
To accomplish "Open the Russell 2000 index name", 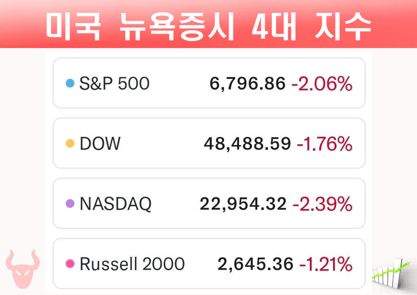I will pos(132,264).
